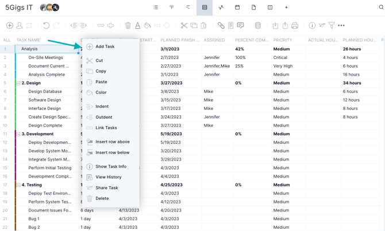Click the text color A toolbar icon
The width and height of the screenshot is (385, 231).
(x=138, y=25)
